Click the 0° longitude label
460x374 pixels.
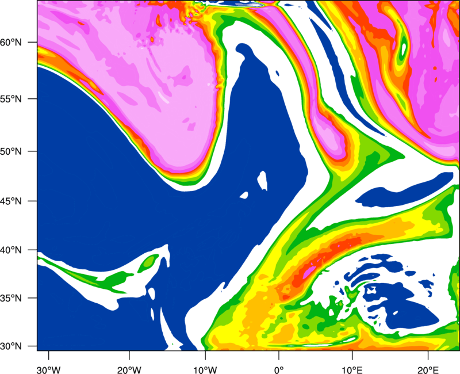click(x=279, y=370)
